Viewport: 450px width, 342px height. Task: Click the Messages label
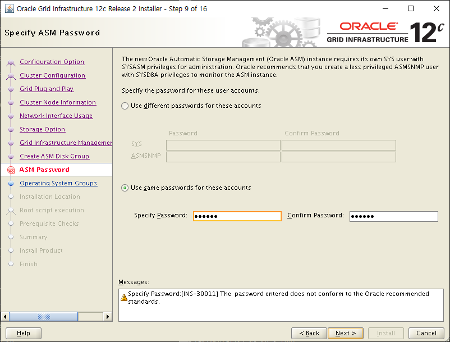click(x=134, y=282)
